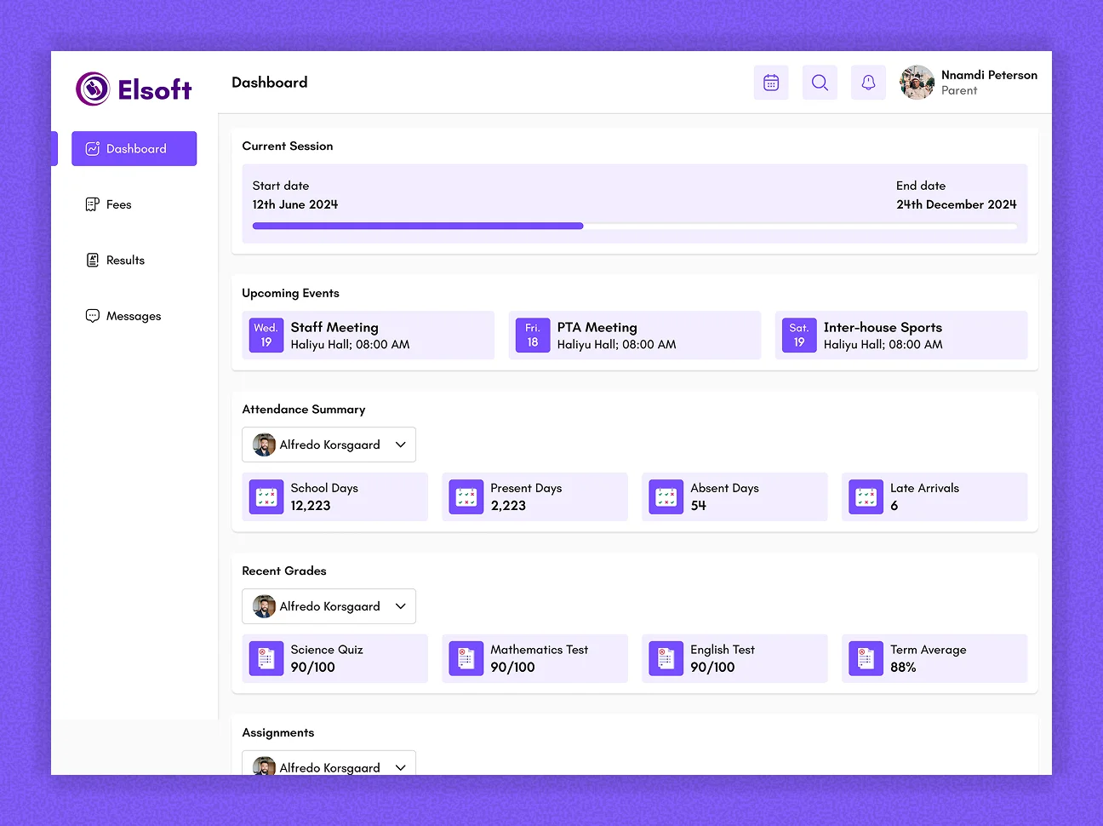Click the Elsoft logo icon
1103x826 pixels.
93,88
